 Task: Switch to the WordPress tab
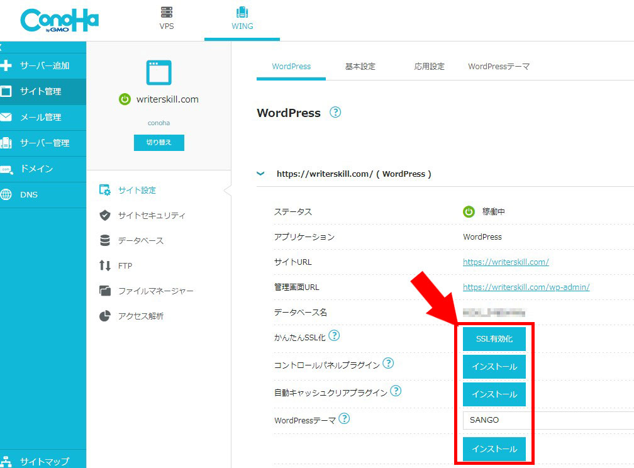pos(291,66)
